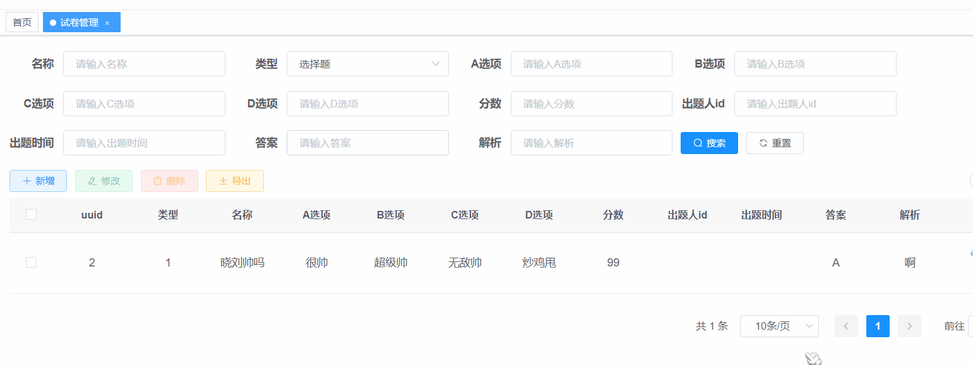Click the cell 炒鸡甩
The width and height of the screenshot is (973, 365).
(539, 263)
